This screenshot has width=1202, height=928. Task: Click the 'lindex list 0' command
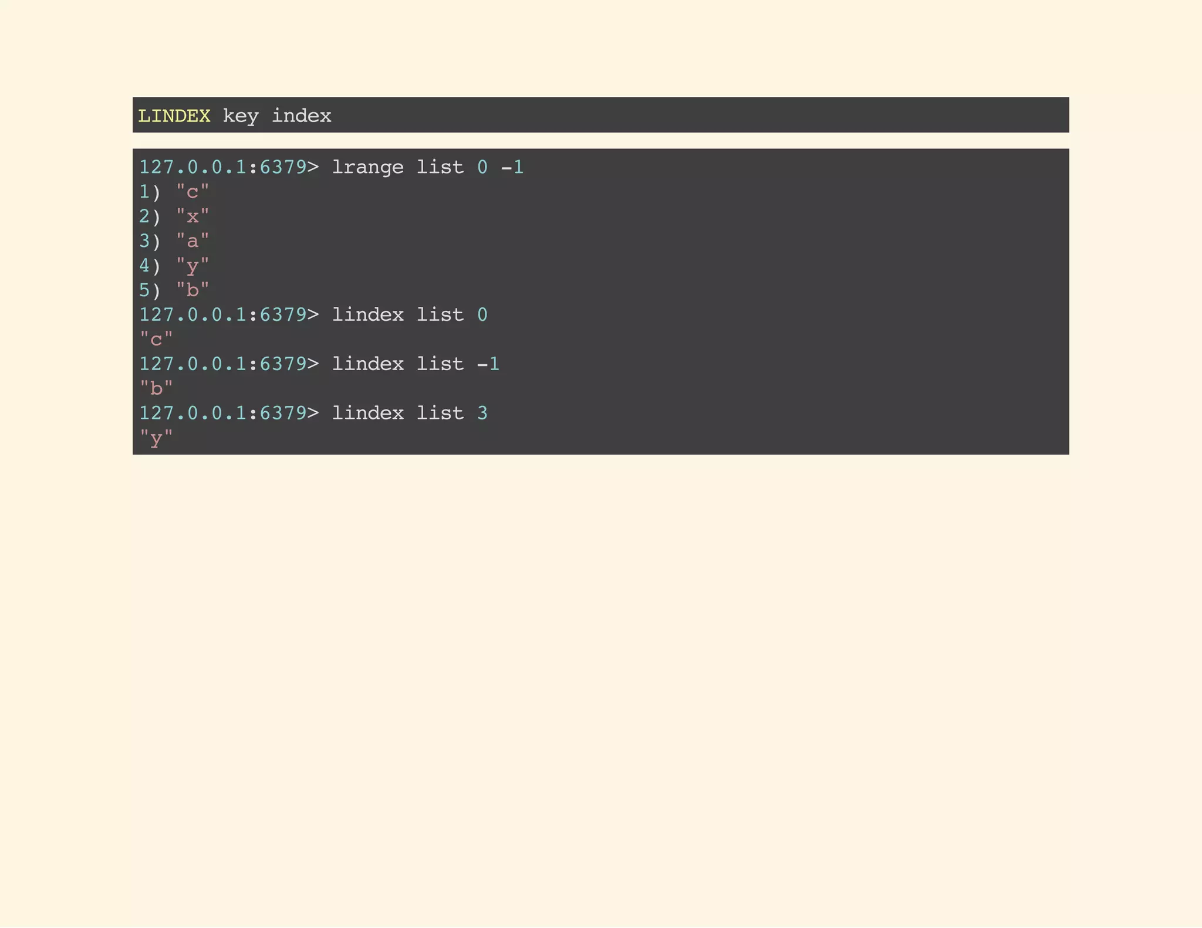coord(409,315)
